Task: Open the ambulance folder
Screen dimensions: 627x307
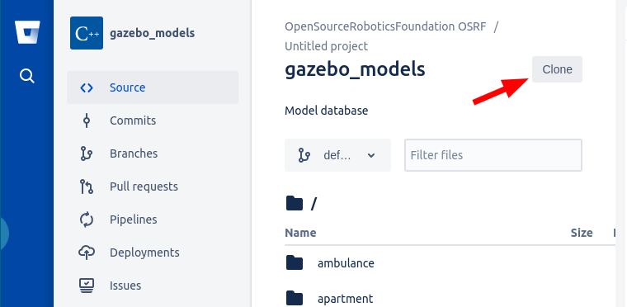Action: tap(346, 263)
